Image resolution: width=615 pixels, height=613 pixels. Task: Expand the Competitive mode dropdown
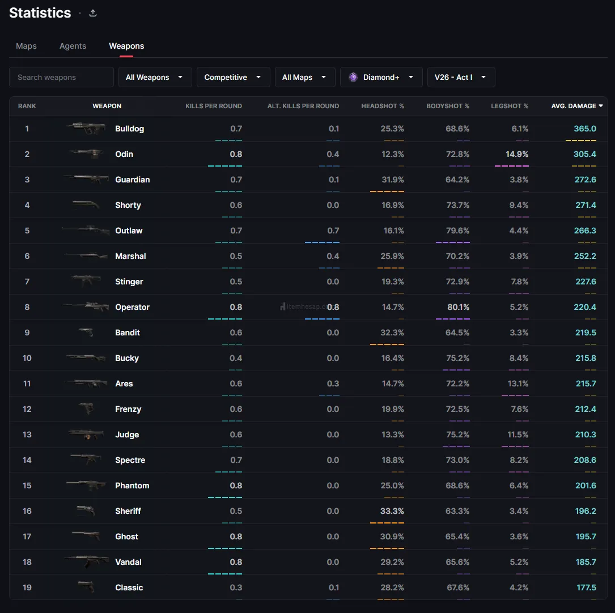(233, 78)
